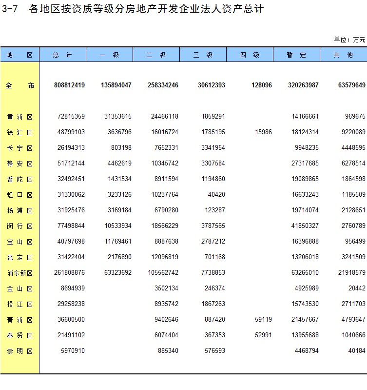Click the 三级 column header
This screenshot has height=390, width=367.
coord(203,55)
